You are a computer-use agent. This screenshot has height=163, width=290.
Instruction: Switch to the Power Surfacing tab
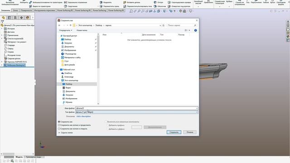tap(100, 10)
